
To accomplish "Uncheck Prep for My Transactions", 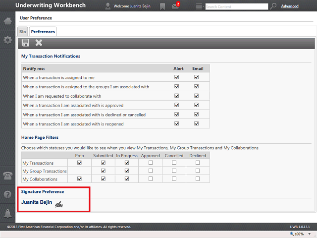I will (79, 163).
